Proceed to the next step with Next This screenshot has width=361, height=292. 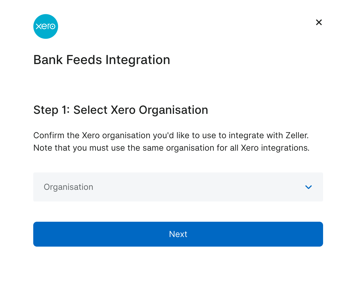(178, 234)
